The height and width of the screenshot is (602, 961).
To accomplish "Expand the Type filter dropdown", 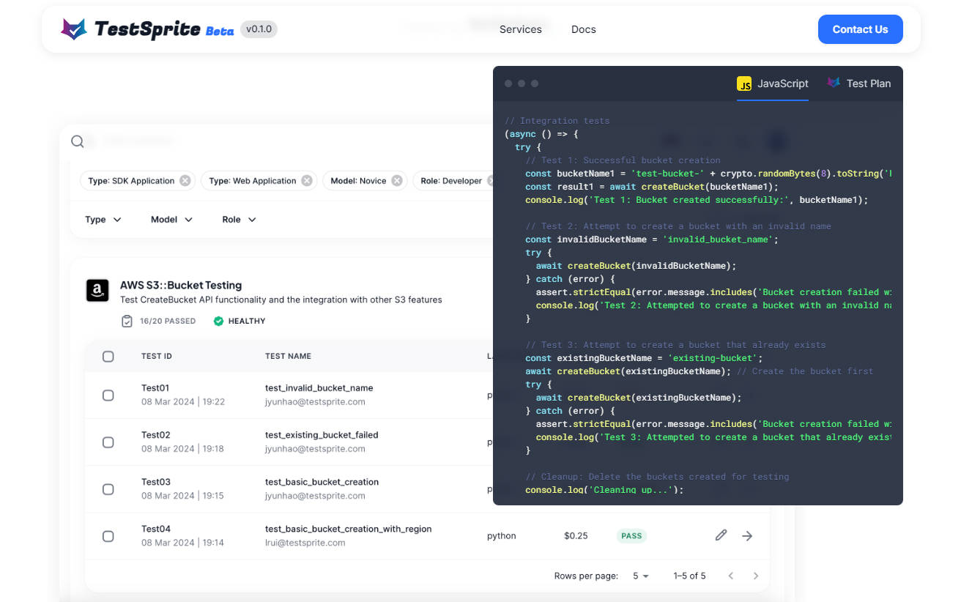I will 103,220.
